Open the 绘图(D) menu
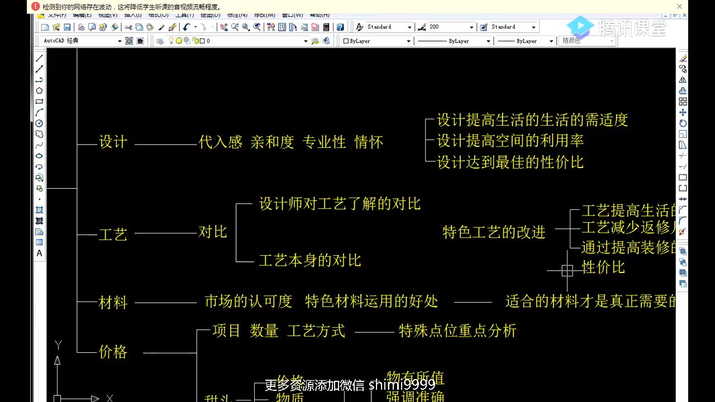This screenshot has height=402, width=715. [x=210, y=15]
